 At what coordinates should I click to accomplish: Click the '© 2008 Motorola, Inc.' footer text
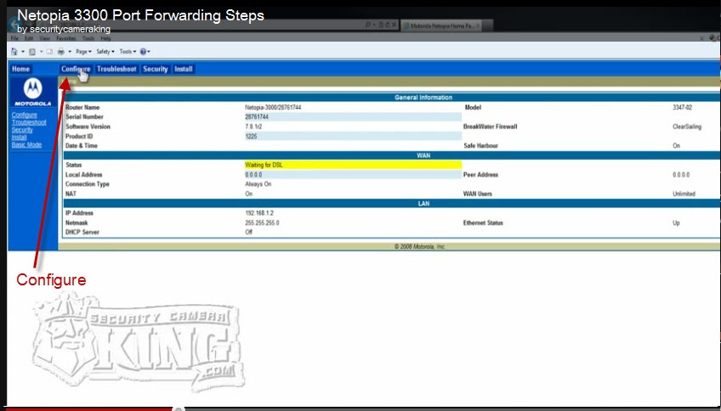(420, 246)
